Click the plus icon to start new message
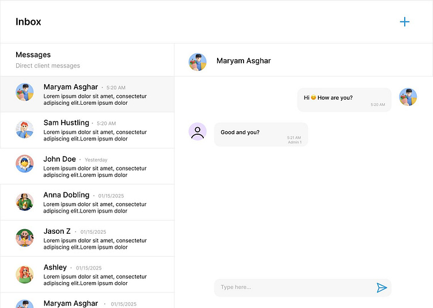This screenshot has width=433, height=308. click(405, 22)
